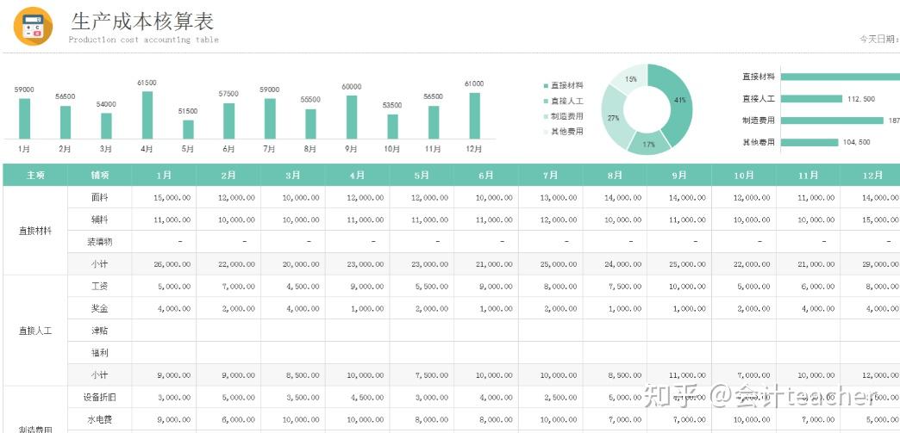Viewport: 900px width, 433px height.
Task: Click the 直接材料 donut legend swatch
Action: coord(546,85)
